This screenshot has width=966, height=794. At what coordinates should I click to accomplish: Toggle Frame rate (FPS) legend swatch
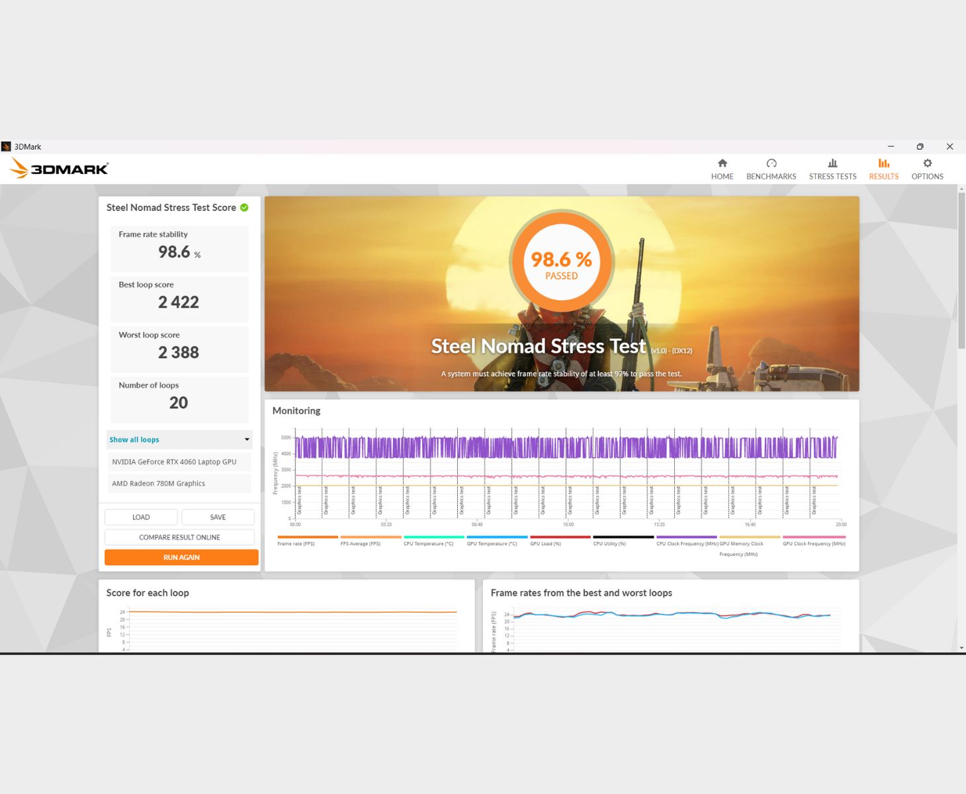[x=308, y=537]
